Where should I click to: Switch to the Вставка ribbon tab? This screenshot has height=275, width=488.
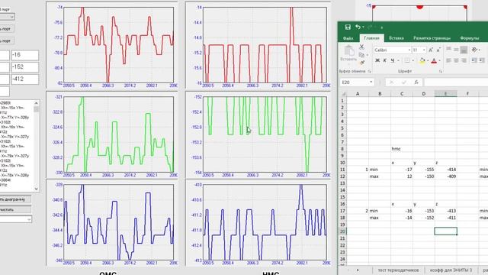(396, 38)
